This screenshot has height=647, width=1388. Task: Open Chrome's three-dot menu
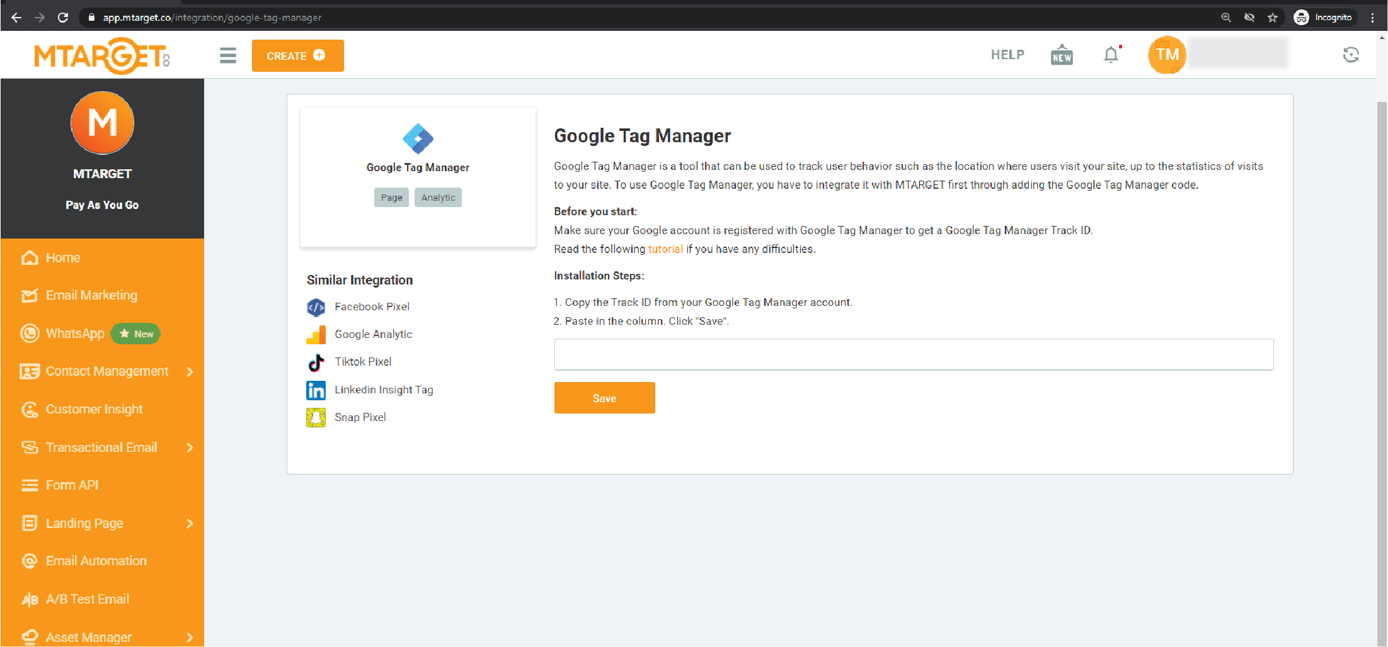click(1372, 18)
